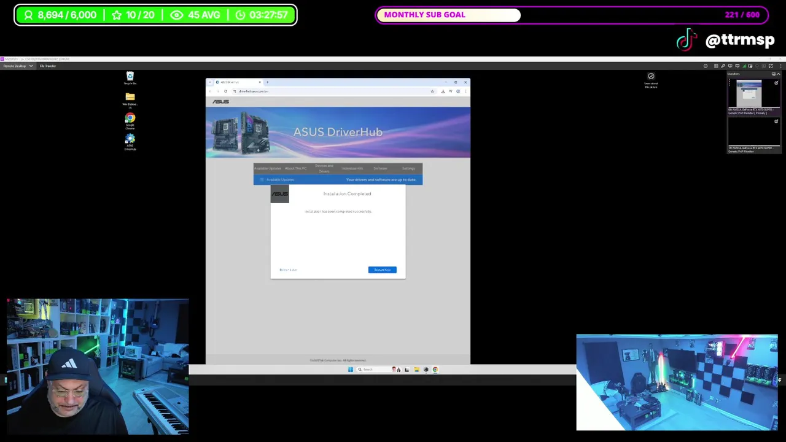Select the Google Chrome desktop shortcut

pyautogui.click(x=130, y=121)
